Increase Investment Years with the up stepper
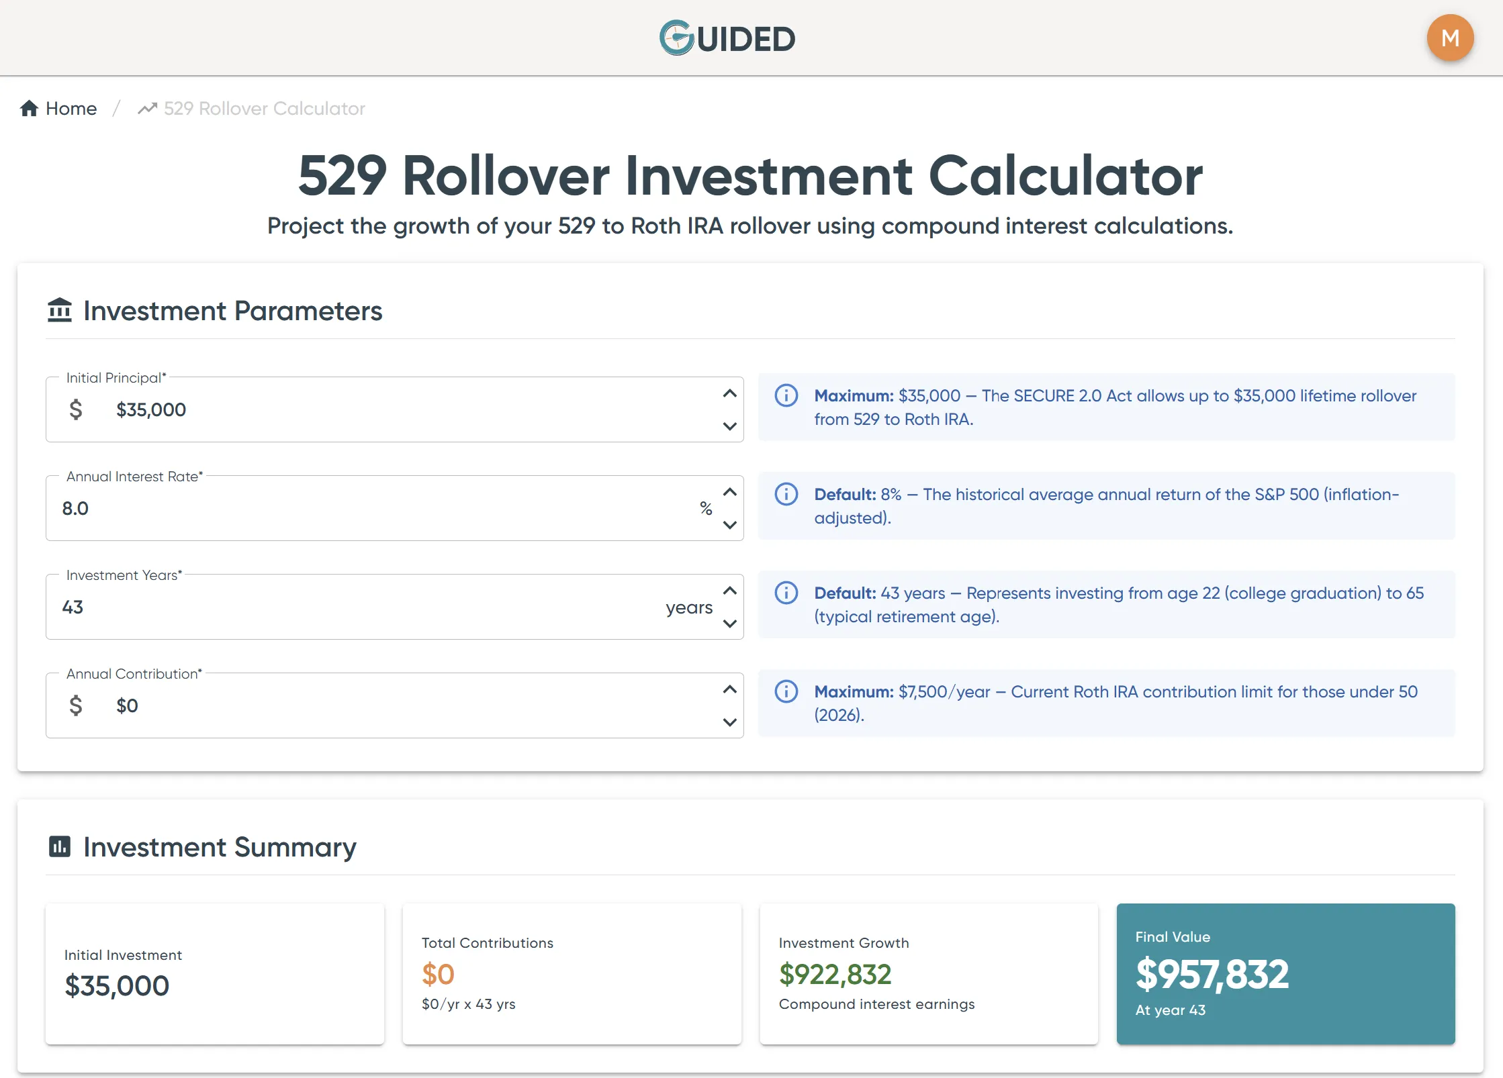This screenshot has height=1078, width=1503. coord(729,590)
